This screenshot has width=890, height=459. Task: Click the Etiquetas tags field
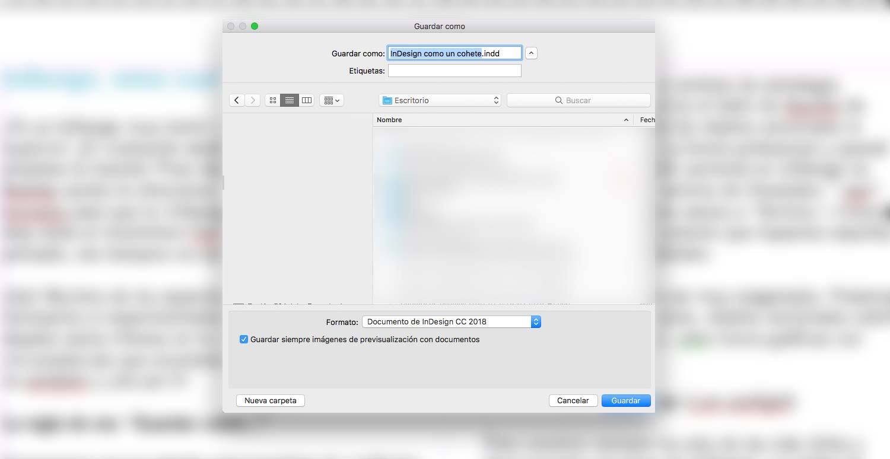point(454,71)
